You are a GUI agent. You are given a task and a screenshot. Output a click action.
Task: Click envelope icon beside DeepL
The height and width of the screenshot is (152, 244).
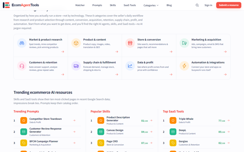pyautogui.click(x=173, y=132)
